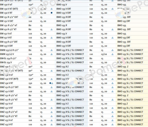The image size is (148, 127).
Task: Select the "BW 150 V KT (NTT)" cell
Action: pos(9,9)
